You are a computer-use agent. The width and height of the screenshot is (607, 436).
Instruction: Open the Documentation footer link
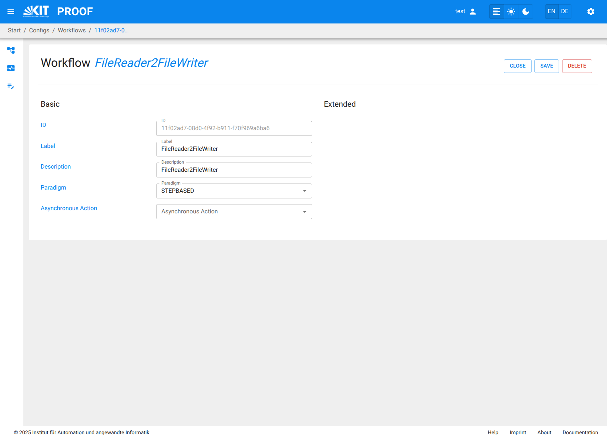coord(580,432)
